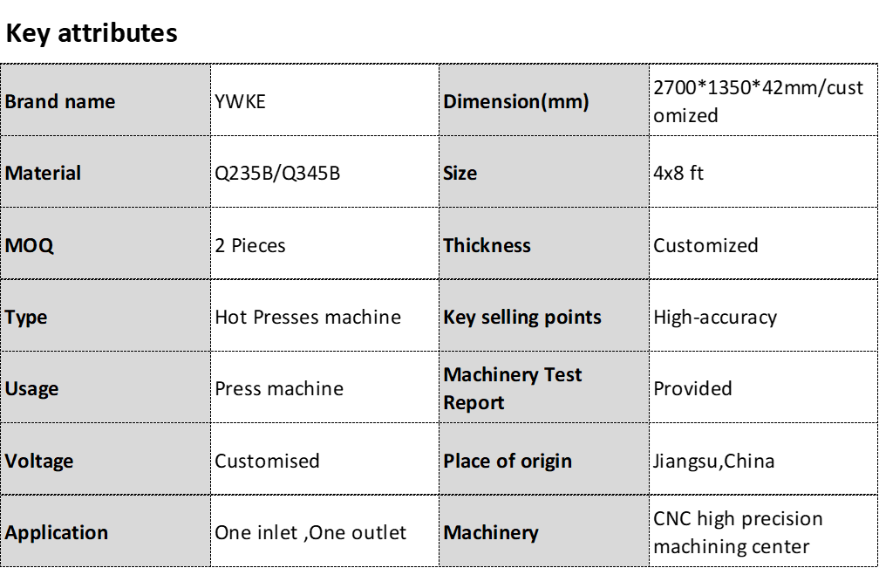
Task: Select the Type label cell
Action: 105,316
